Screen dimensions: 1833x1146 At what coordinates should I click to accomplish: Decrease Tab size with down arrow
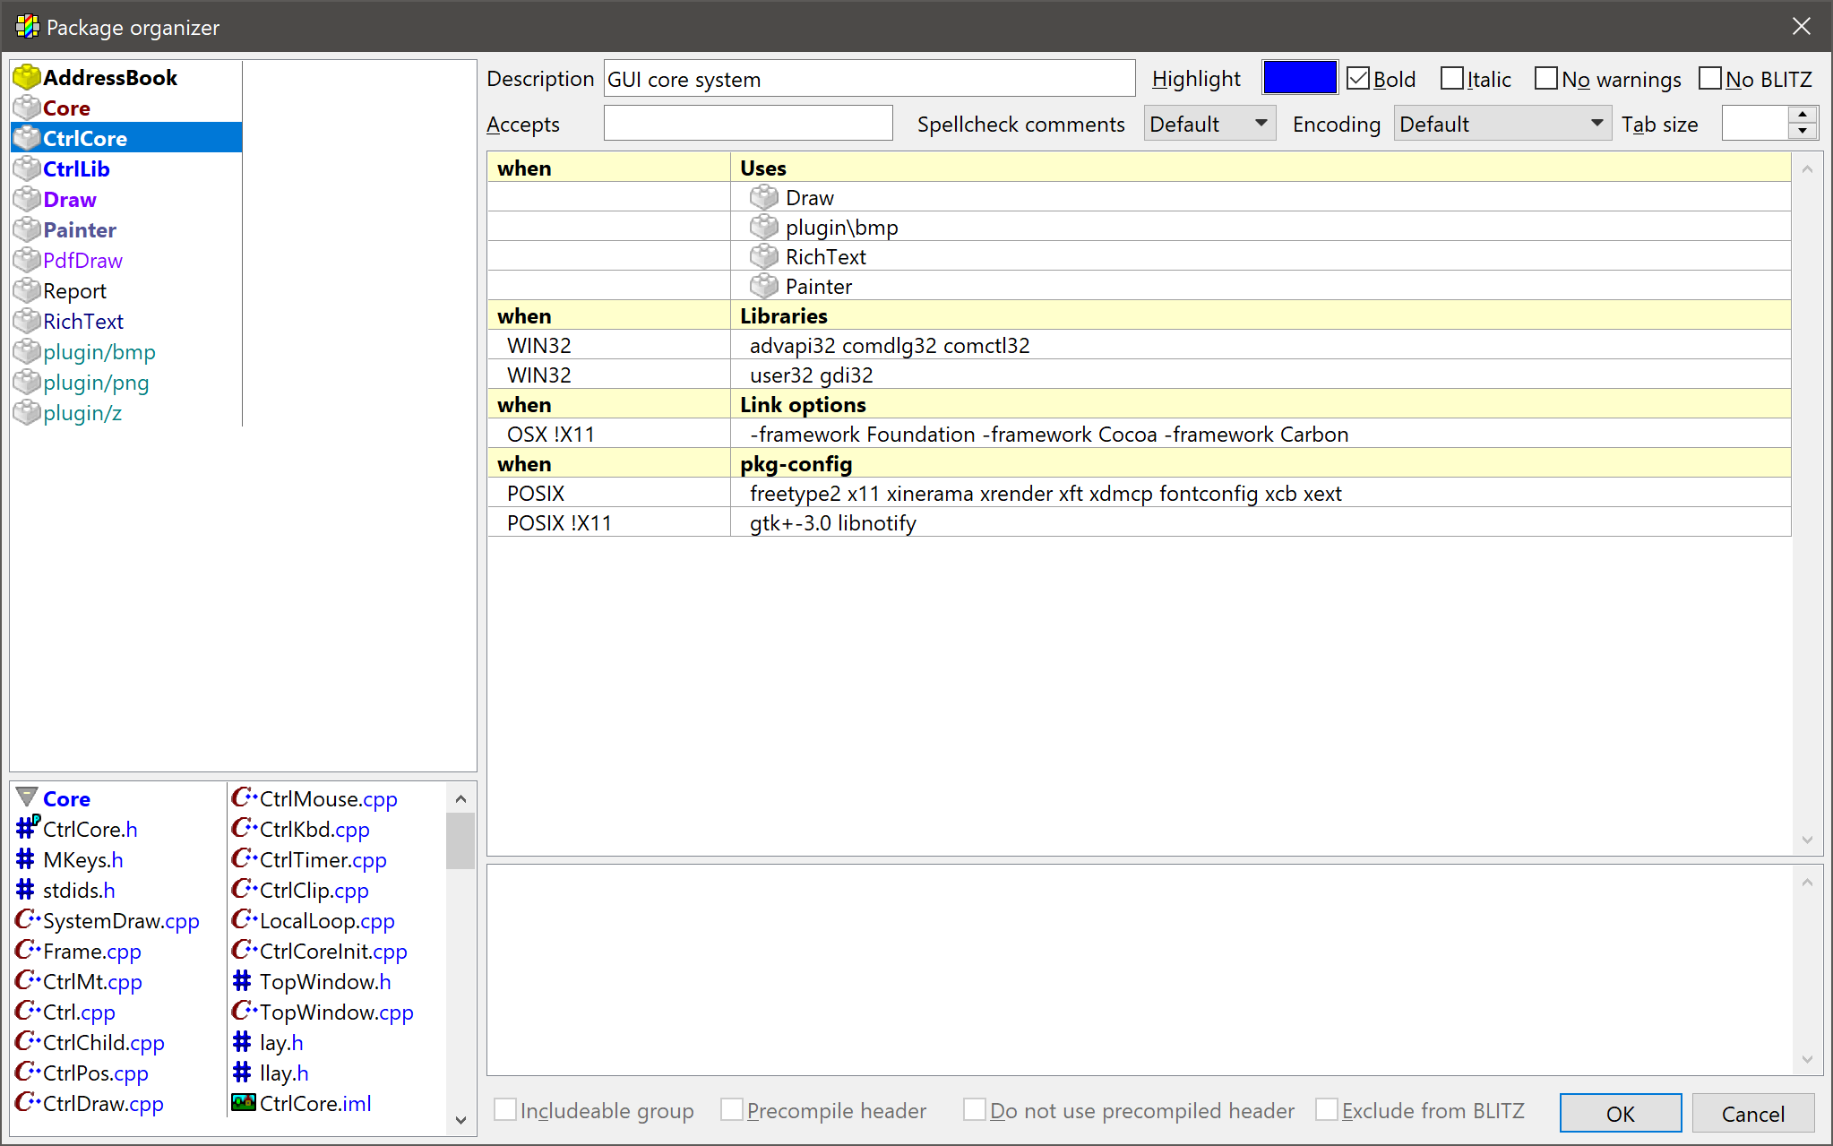1803,132
